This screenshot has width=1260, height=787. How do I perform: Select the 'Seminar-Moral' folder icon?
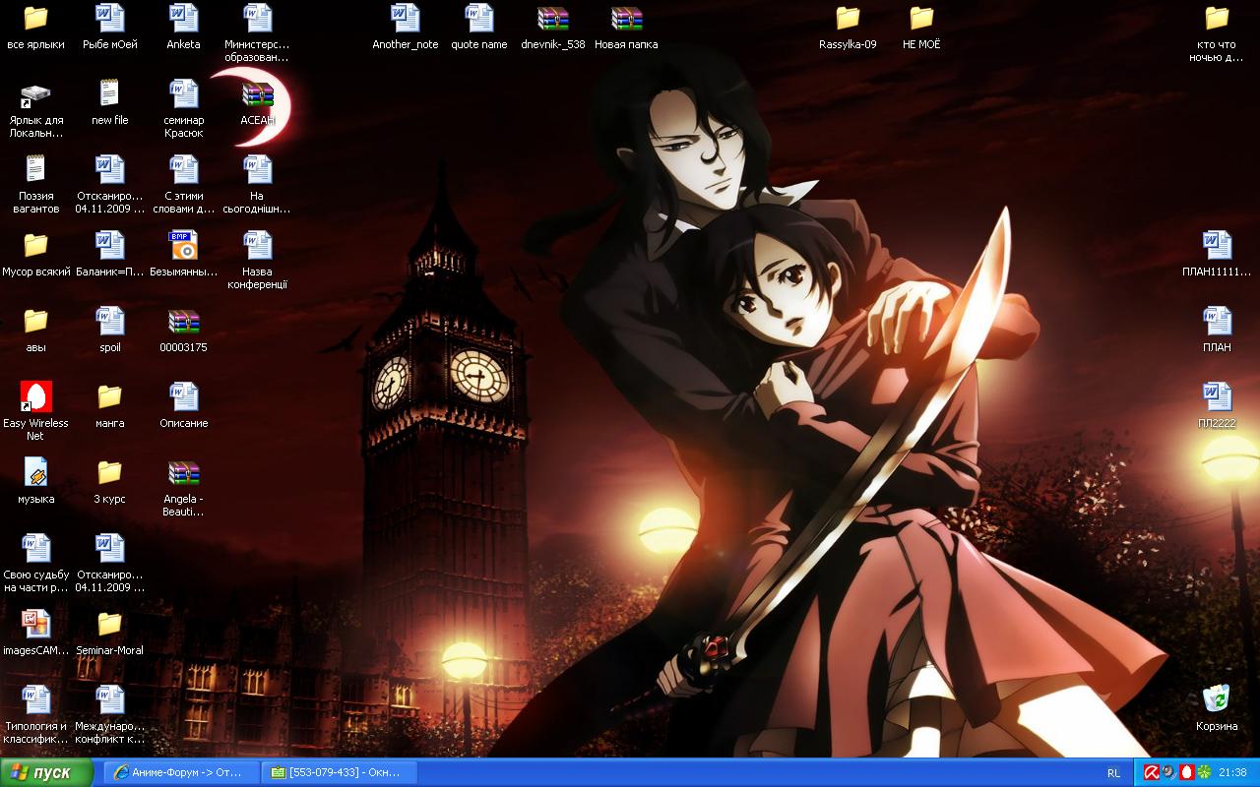(109, 625)
